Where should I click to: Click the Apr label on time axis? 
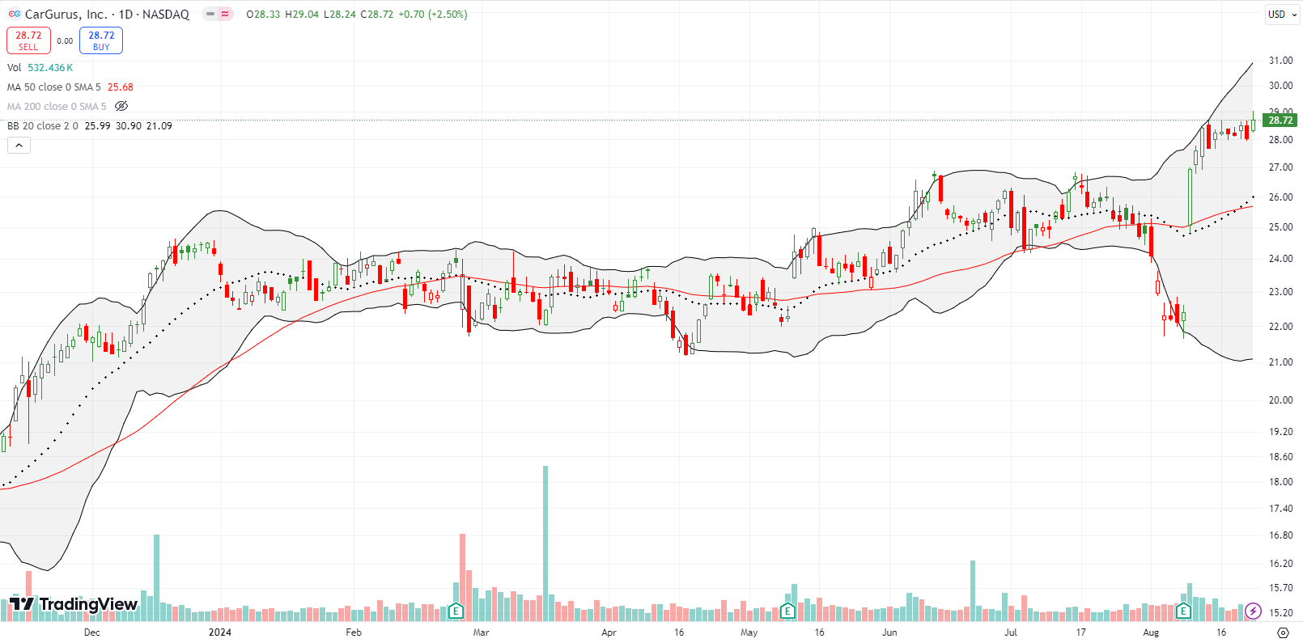(609, 632)
